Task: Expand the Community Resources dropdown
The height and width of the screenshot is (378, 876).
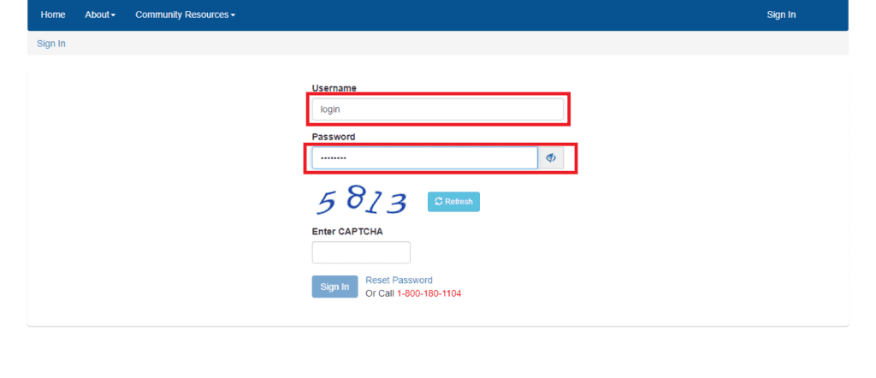Action: 185,15
